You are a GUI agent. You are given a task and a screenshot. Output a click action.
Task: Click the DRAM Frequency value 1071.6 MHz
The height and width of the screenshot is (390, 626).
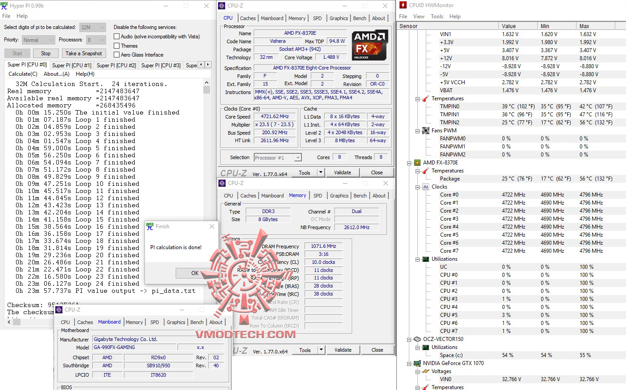point(323,246)
